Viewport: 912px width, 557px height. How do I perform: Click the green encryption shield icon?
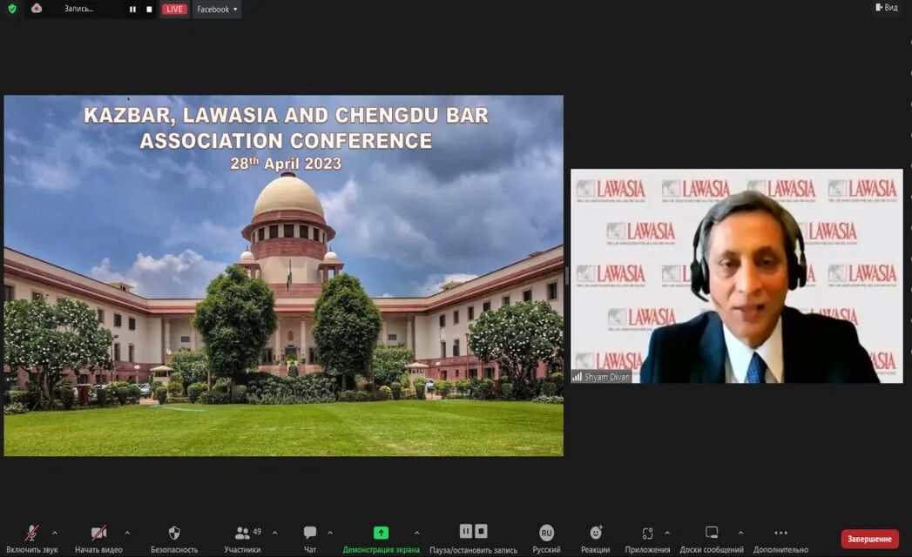(12, 9)
